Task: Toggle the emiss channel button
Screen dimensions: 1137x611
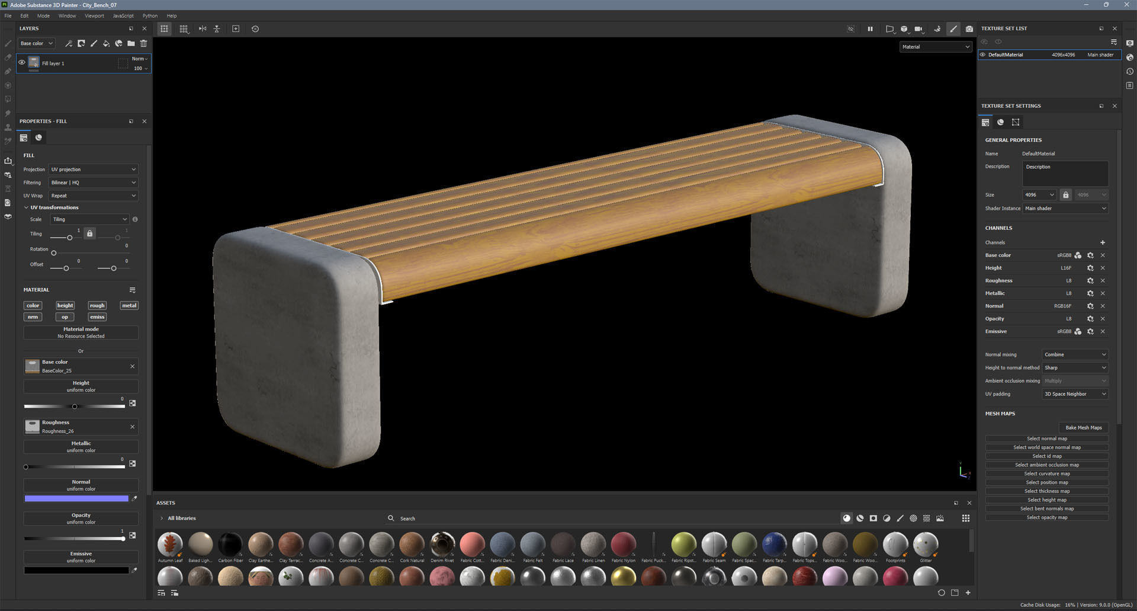Action: [x=97, y=317]
